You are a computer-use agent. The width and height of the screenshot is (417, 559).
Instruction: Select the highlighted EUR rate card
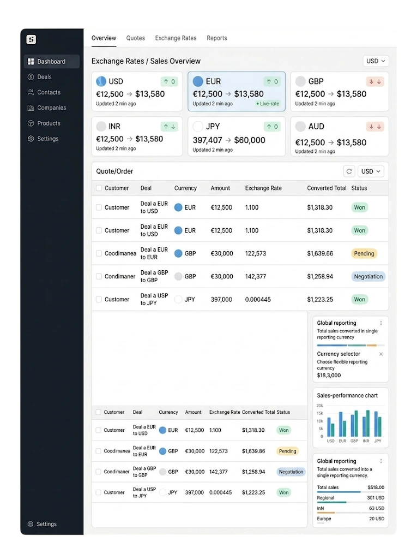(x=237, y=92)
